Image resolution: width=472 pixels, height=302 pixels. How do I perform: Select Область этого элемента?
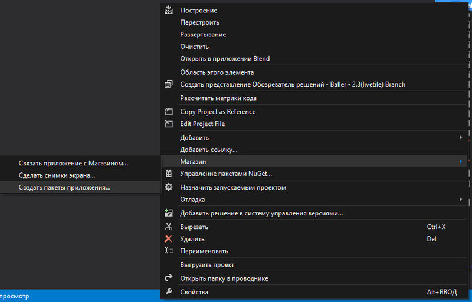(x=314, y=72)
